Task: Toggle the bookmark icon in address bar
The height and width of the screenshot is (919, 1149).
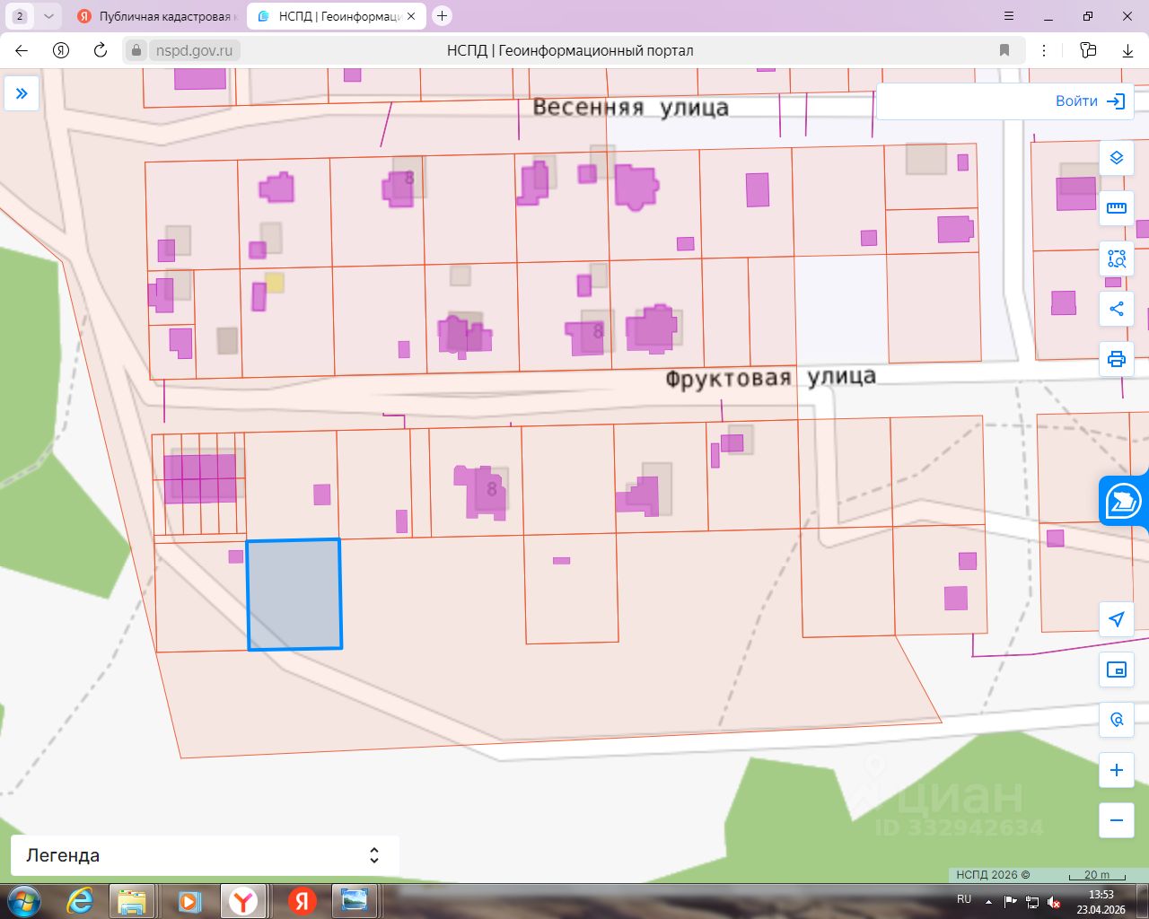Action: [x=1004, y=50]
